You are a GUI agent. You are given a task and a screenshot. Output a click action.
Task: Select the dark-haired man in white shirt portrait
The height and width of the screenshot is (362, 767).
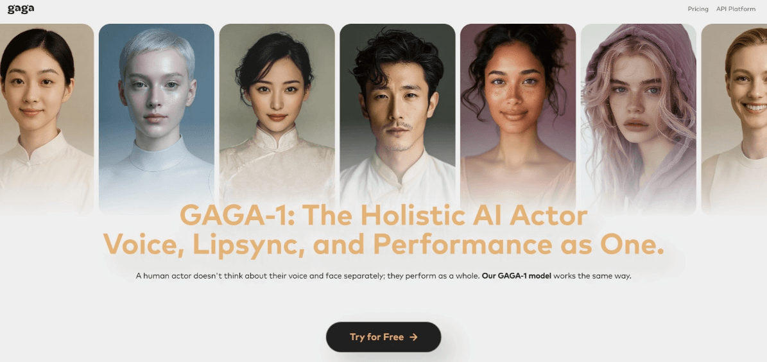(397, 119)
